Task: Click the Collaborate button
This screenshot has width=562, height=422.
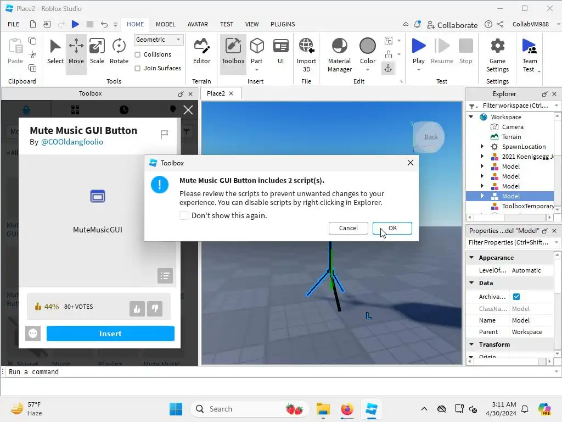Action: click(x=452, y=25)
